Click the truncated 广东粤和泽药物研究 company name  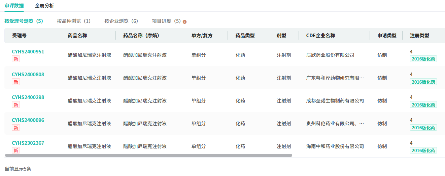(x=335, y=78)
